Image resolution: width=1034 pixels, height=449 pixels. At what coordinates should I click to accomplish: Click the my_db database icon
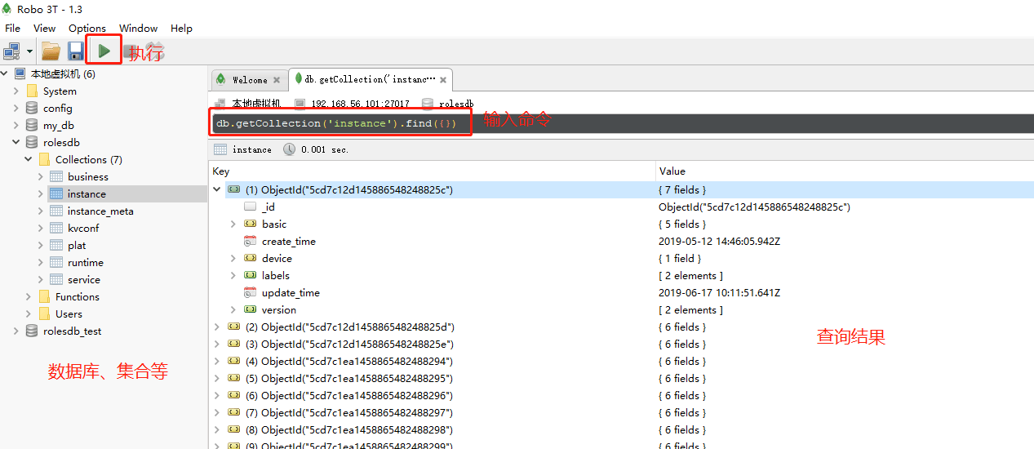[32, 125]
